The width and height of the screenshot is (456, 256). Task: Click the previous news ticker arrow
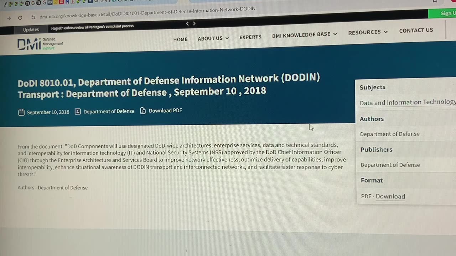188,24
